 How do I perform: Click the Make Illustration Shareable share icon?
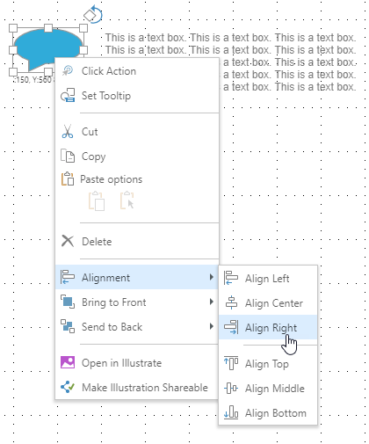68,387
